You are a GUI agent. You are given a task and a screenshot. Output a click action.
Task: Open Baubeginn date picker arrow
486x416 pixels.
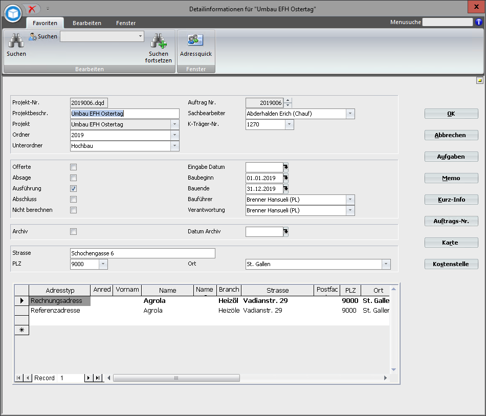pos(286,178)
